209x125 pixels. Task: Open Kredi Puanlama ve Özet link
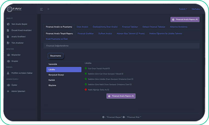click(57, 39)
